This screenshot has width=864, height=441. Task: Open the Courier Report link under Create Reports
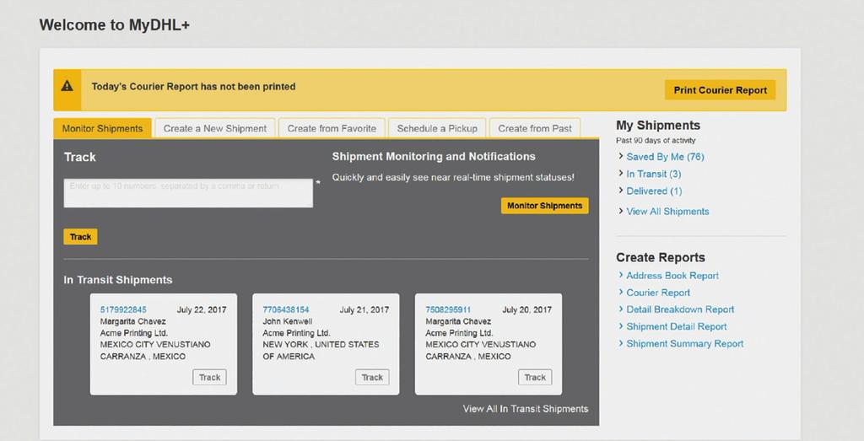point(658,293)
